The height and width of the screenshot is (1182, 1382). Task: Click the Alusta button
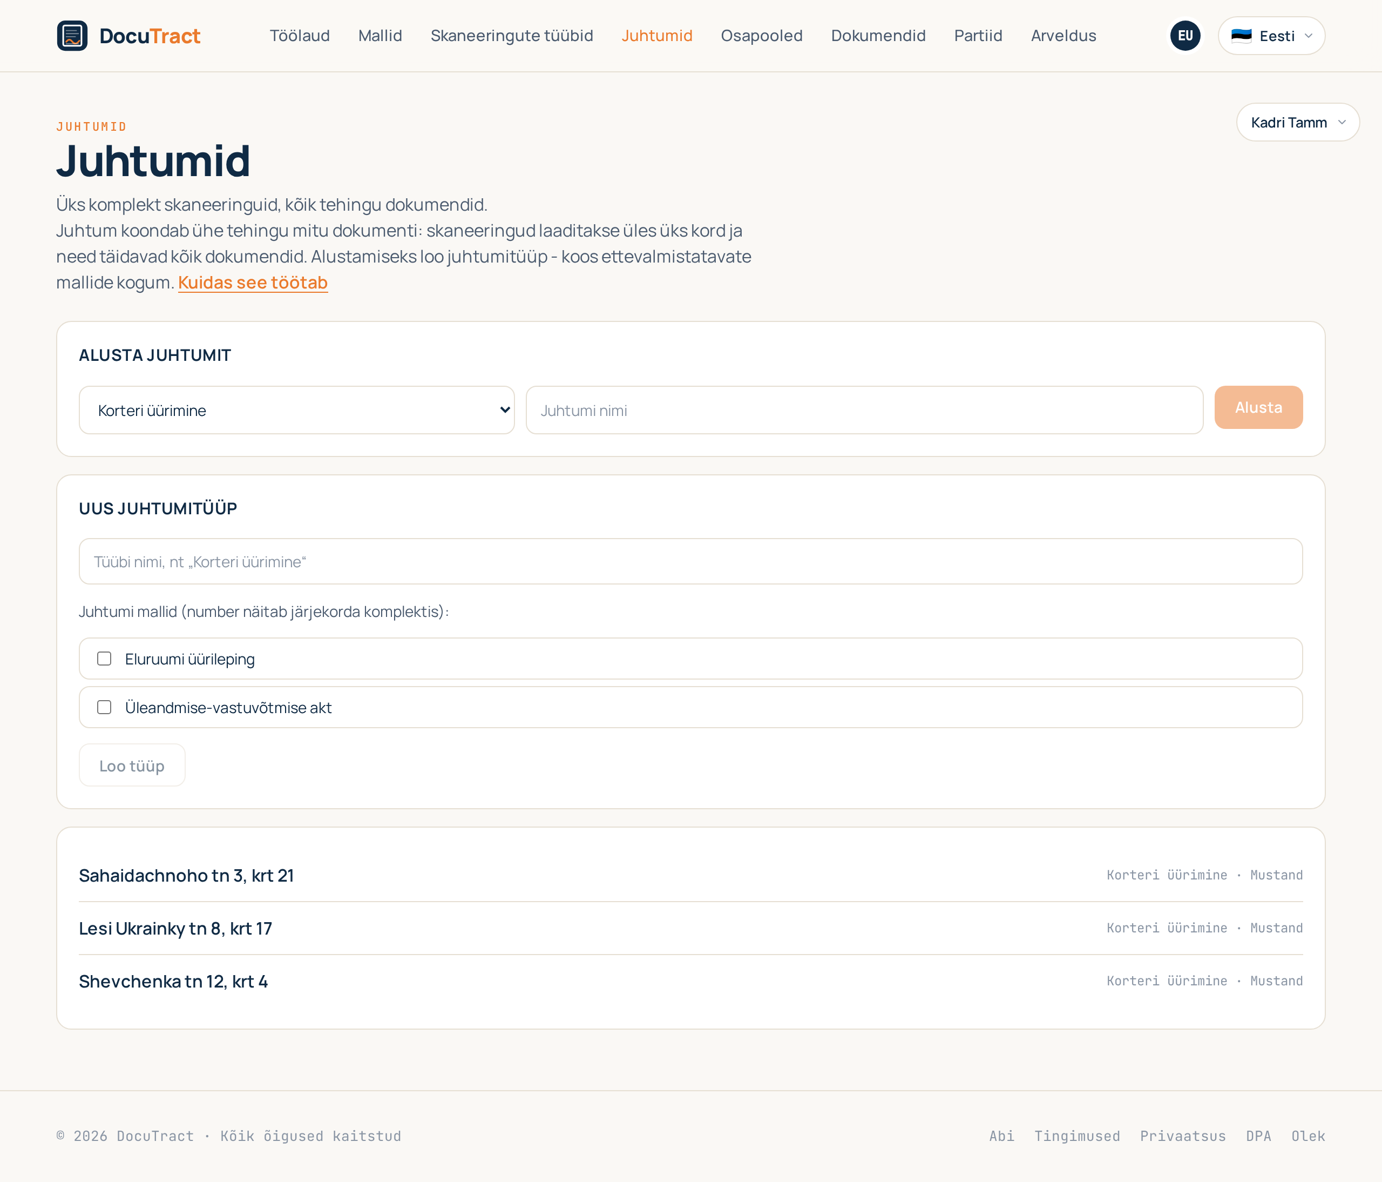point(1258,407)
